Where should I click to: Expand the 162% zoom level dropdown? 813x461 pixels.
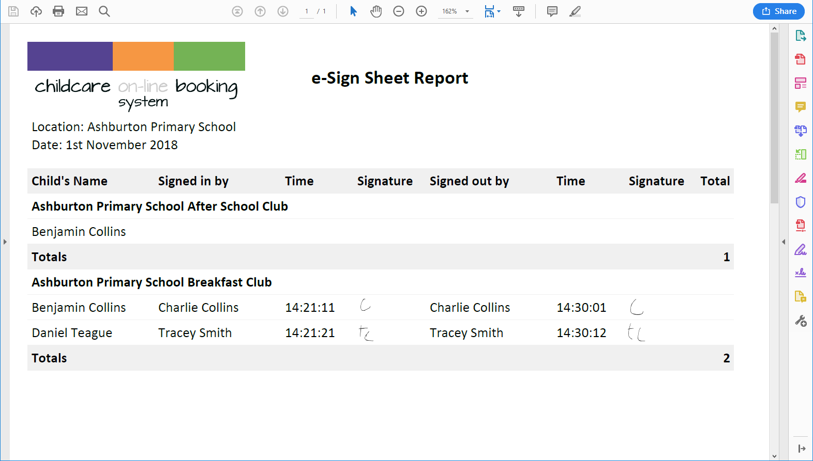point(467,11)
